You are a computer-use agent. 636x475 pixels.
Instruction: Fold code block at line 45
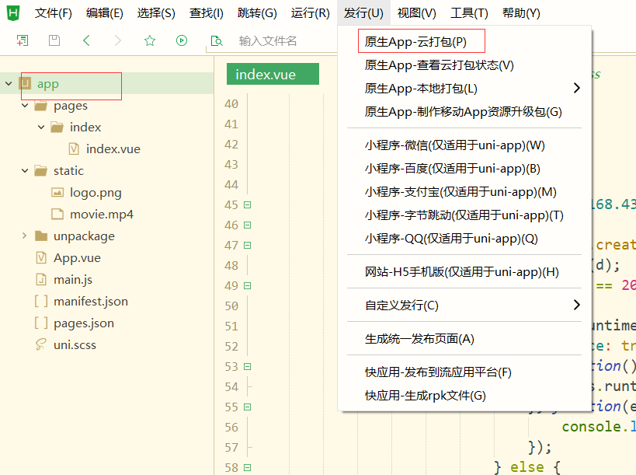(248, 205)
